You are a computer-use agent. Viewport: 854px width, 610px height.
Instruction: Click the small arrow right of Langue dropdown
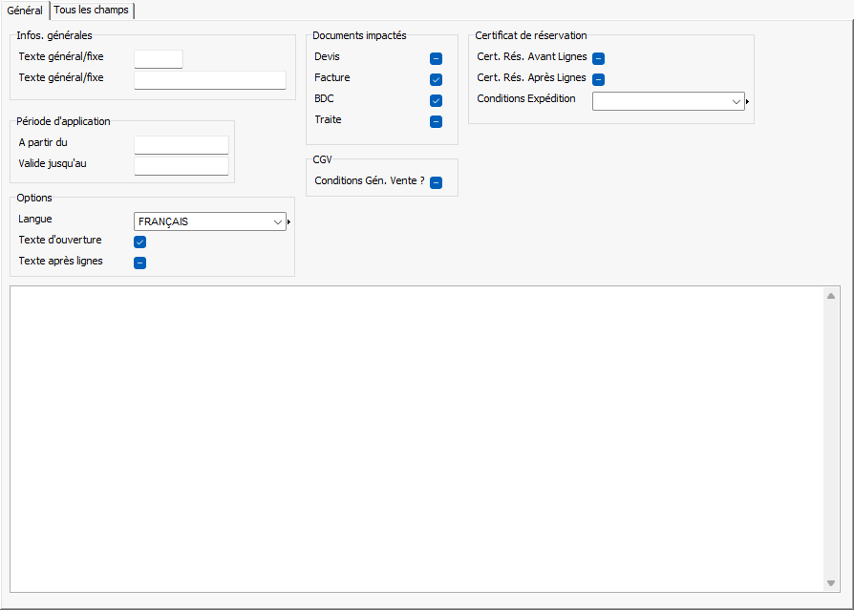pos(289,222)
